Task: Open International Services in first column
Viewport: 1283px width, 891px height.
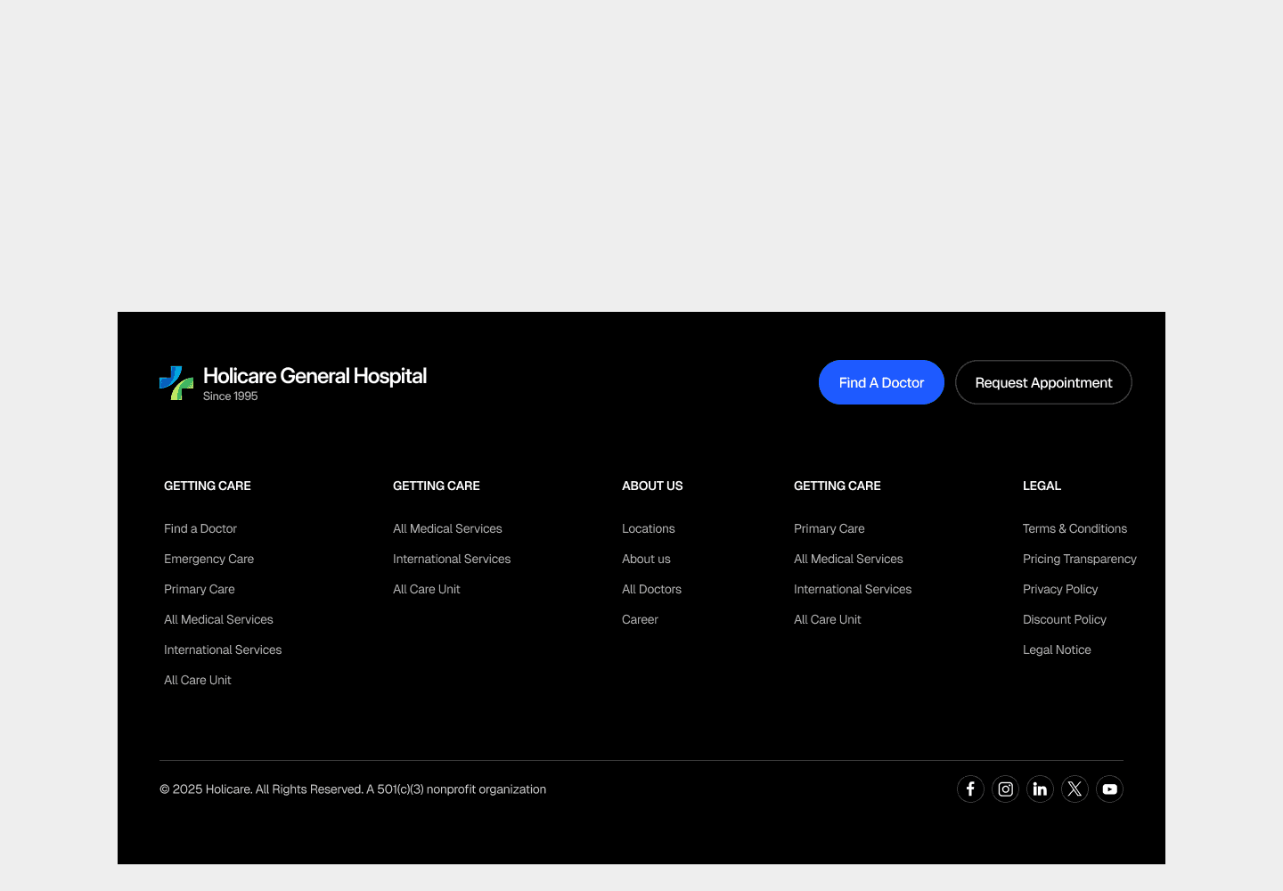Action: (x=223, y=650)
